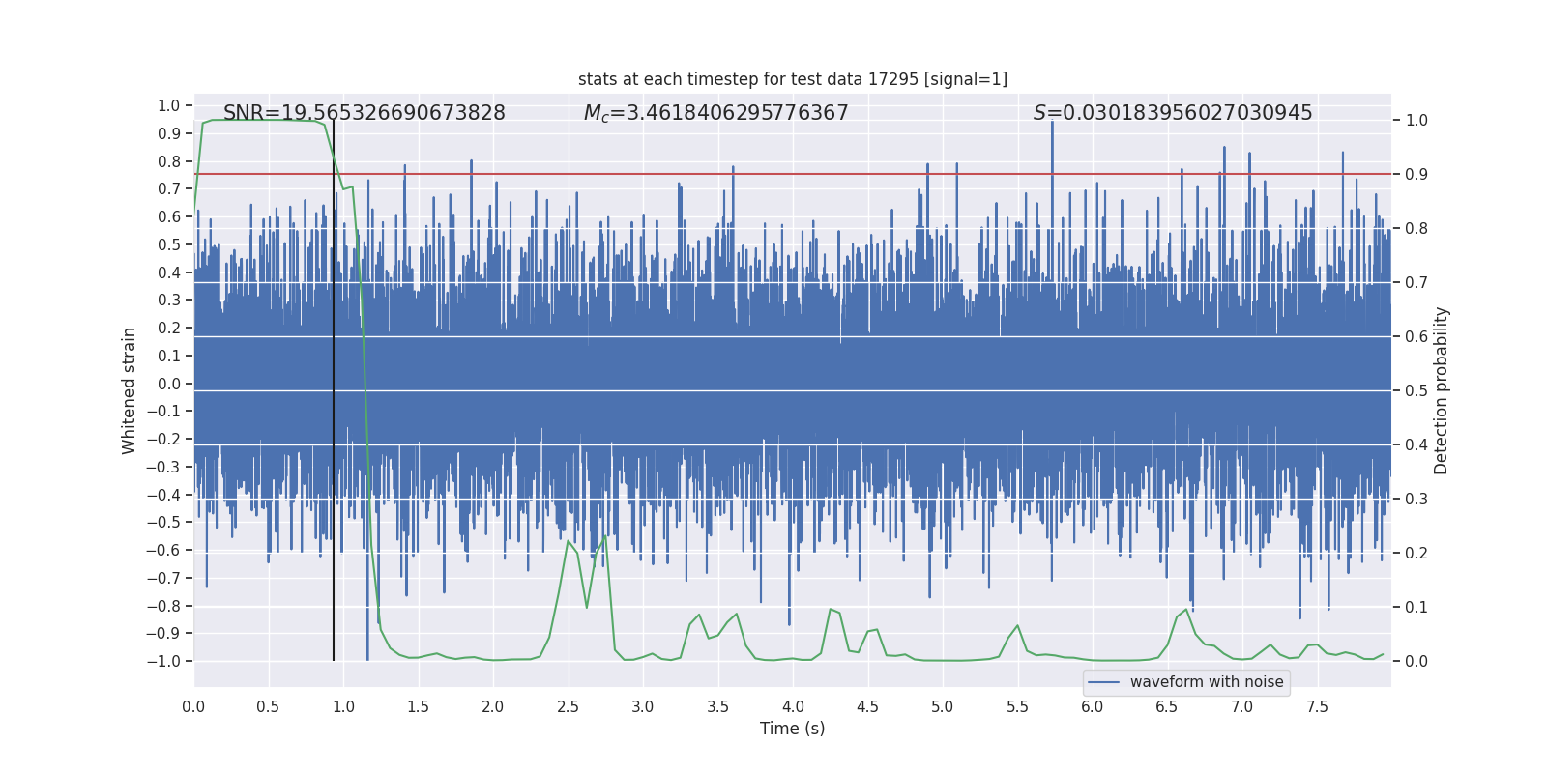Click the right axis tick label 0.5
Viewport: 1547px width, 773px height.
[x=1416, y=390]
